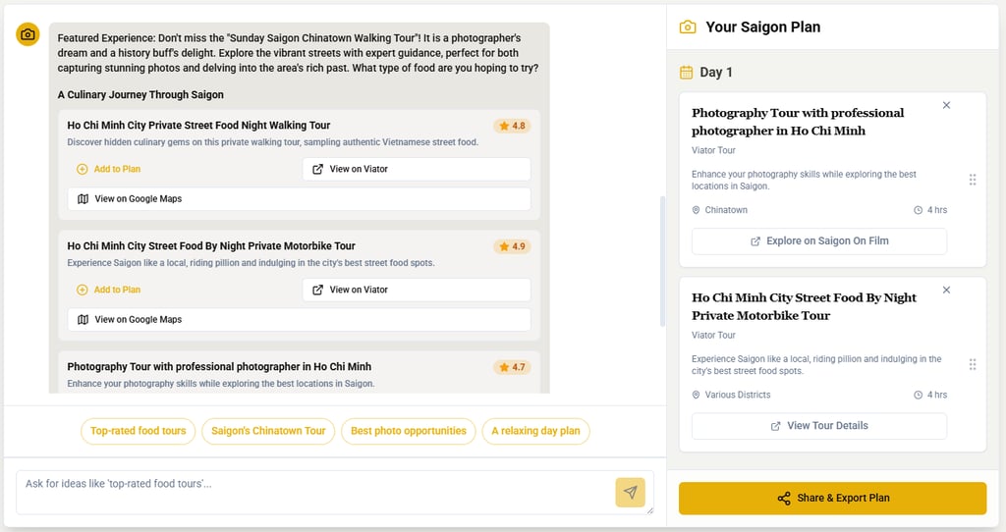This screenshot has width=1006, height=532.
Task: Select the Top-rated food tours suggestion
Action: 138,431
